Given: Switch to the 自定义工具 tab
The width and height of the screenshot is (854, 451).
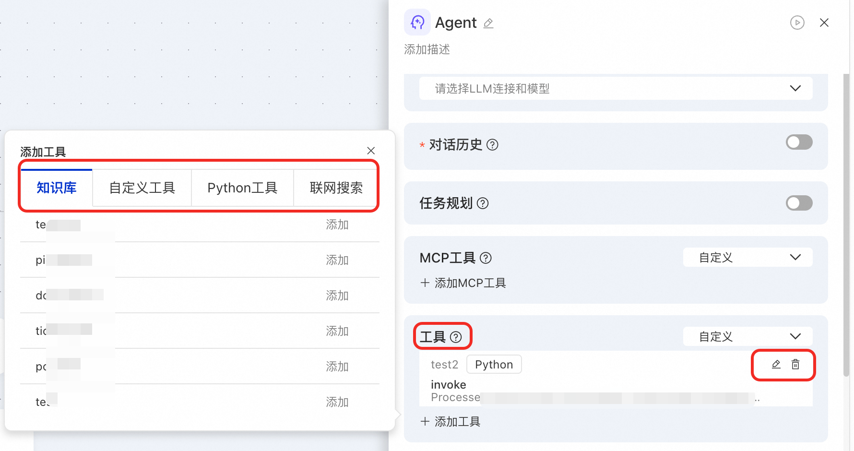Looking at the screenshot, I should [142, 188].
